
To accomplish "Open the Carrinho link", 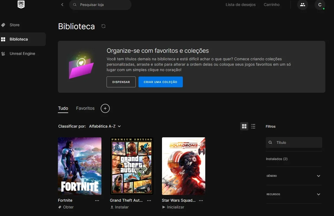I will tap(272, 5).
